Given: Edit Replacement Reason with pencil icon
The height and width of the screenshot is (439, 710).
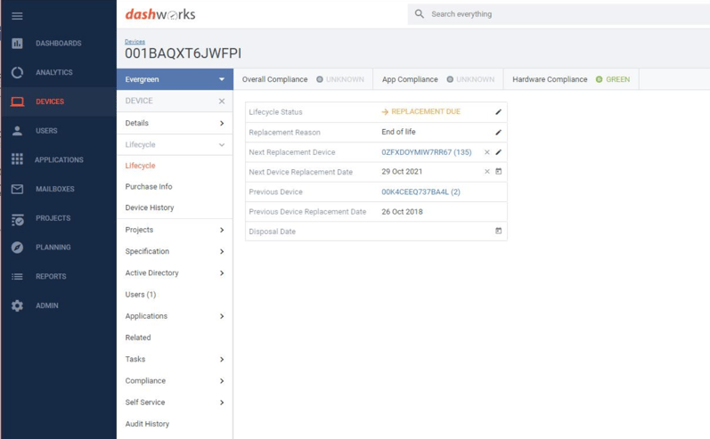Looking at the screenshot, I should coord(498,132).
